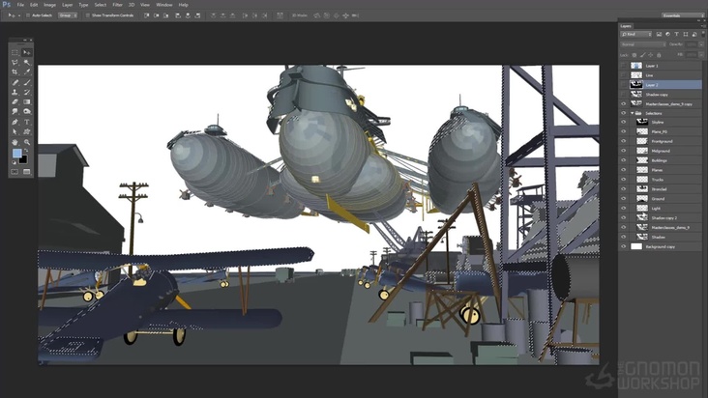Open the Essentials workspace dropdown
This screenshot has height=398, width=708.
(x=683, y=15)
